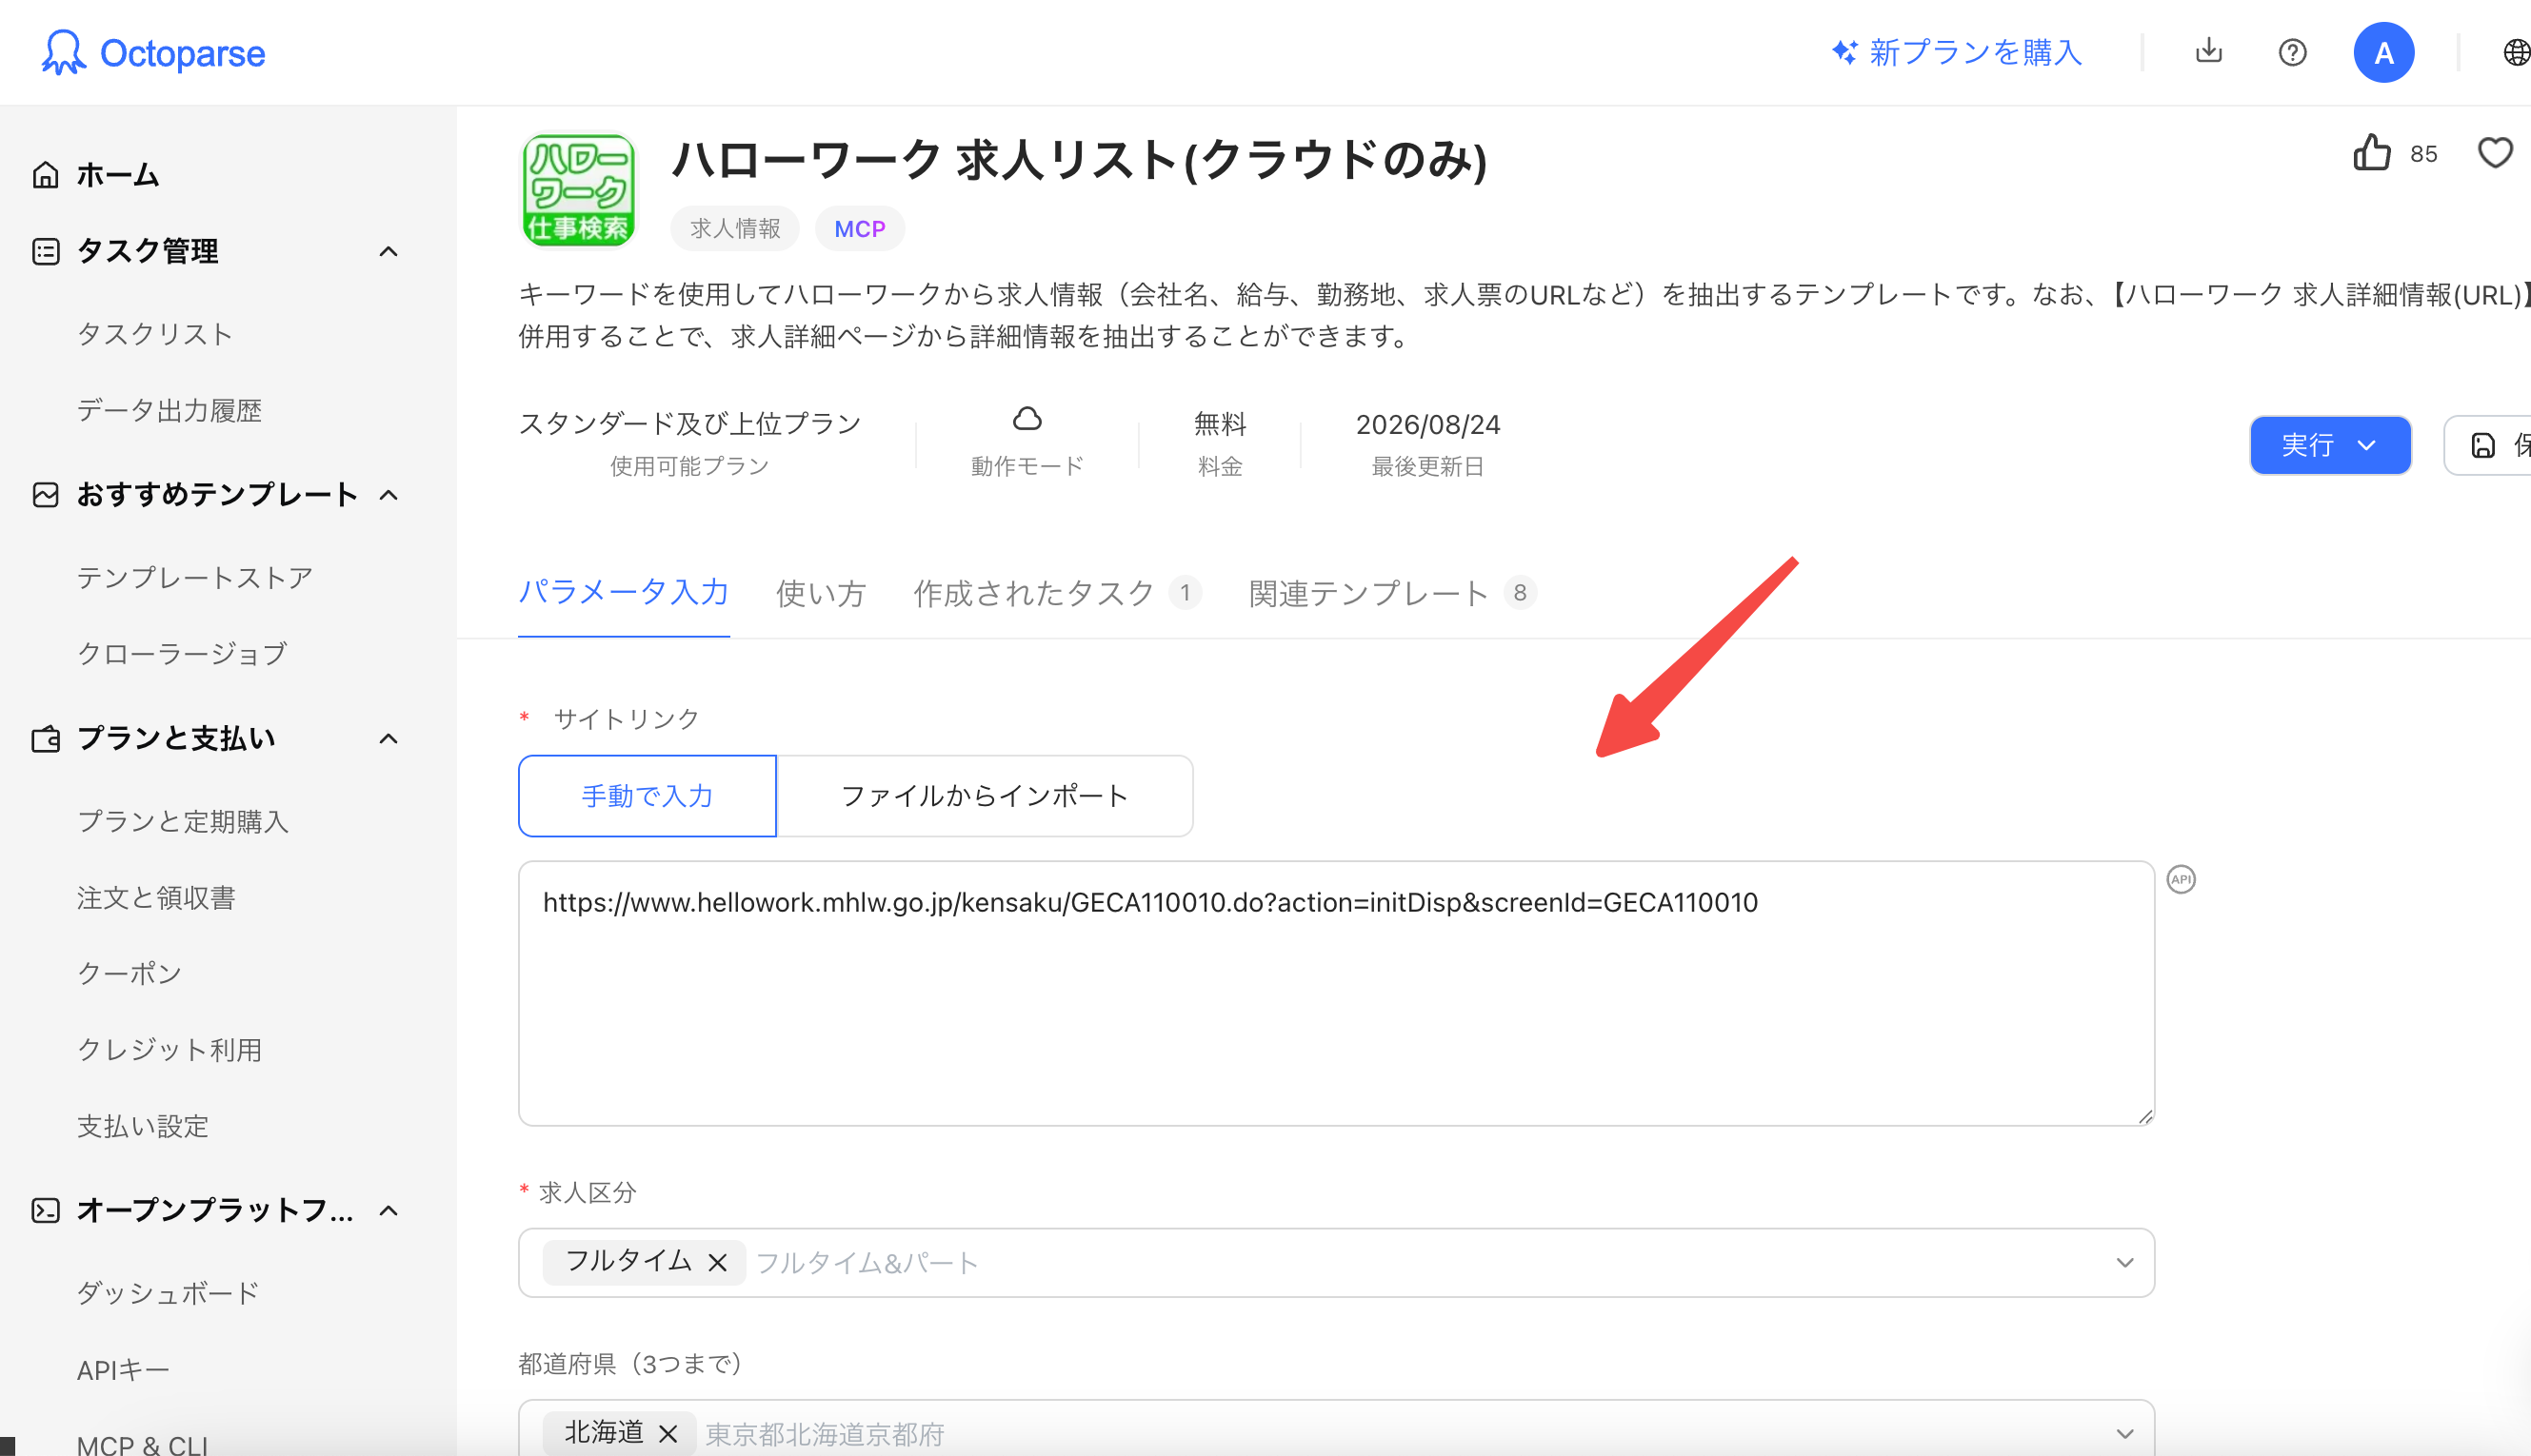Open データ出力履歴 in sidebar

169,410
